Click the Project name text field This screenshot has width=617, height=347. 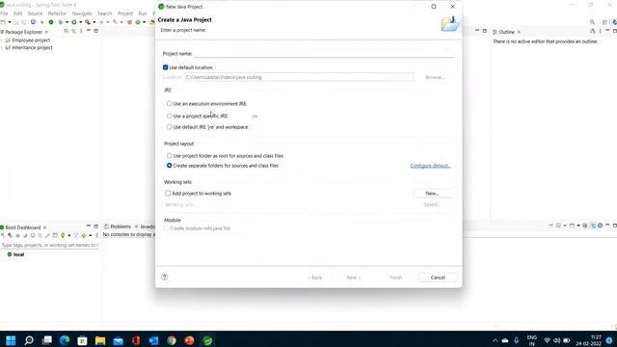(324, 53)
